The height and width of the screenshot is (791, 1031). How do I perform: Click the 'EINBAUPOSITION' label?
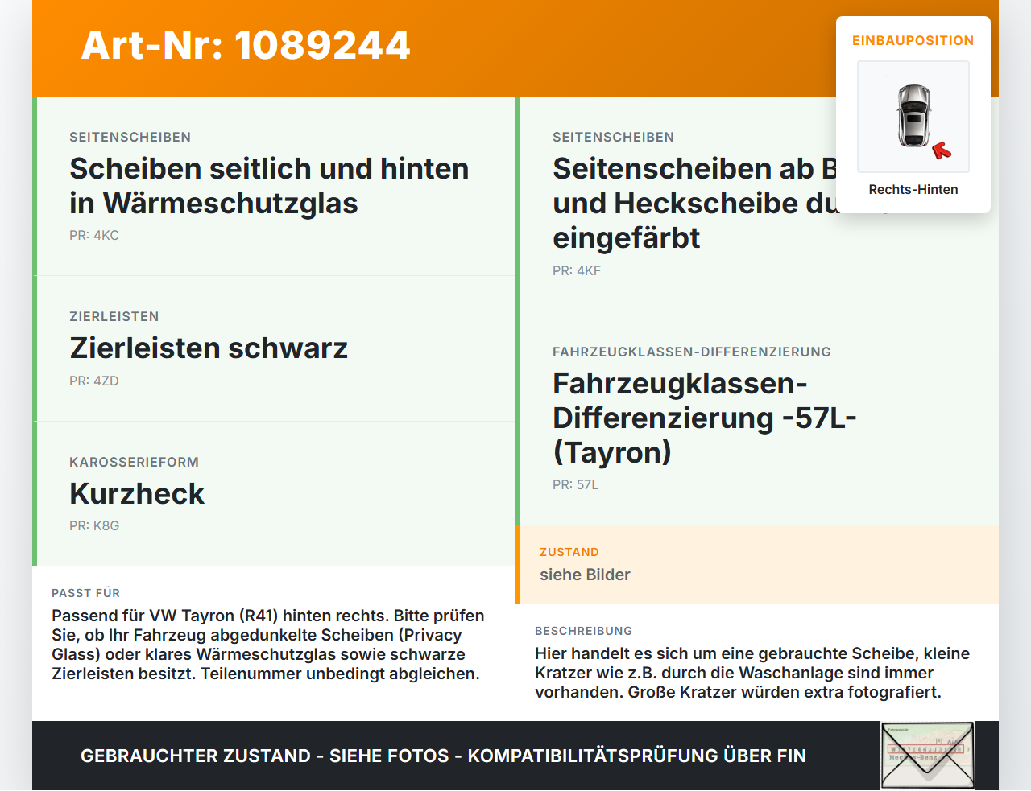tap(913, 41)
